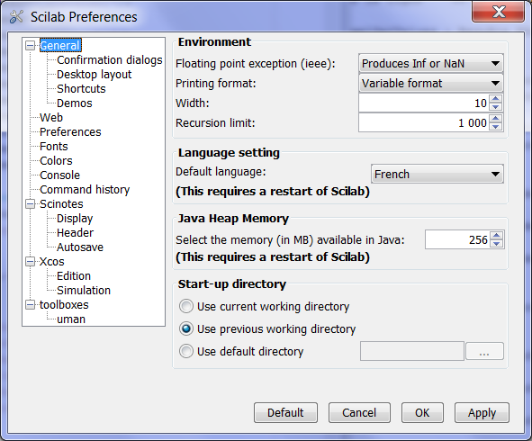Select 'Use default directory' radio button

click(186, 351)
